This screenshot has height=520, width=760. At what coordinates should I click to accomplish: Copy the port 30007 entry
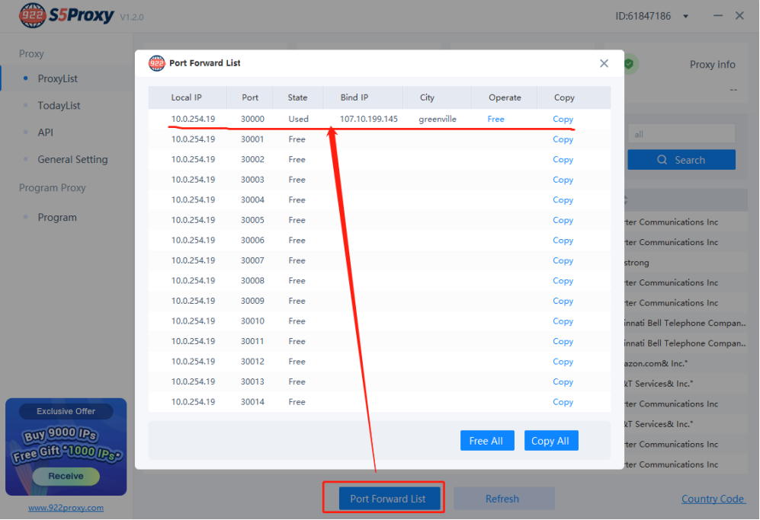pyautogui.click(x=563, y=261)
